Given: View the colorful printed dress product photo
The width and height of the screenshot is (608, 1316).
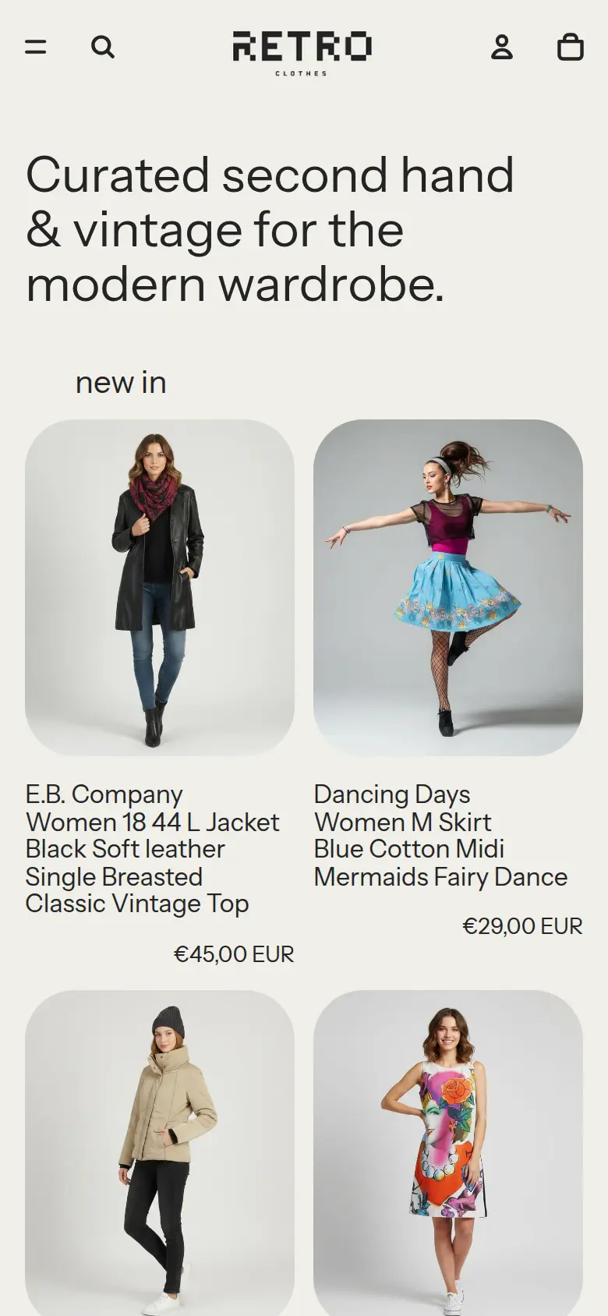Looking at the screenshot, I should (x=448, y=1153).
